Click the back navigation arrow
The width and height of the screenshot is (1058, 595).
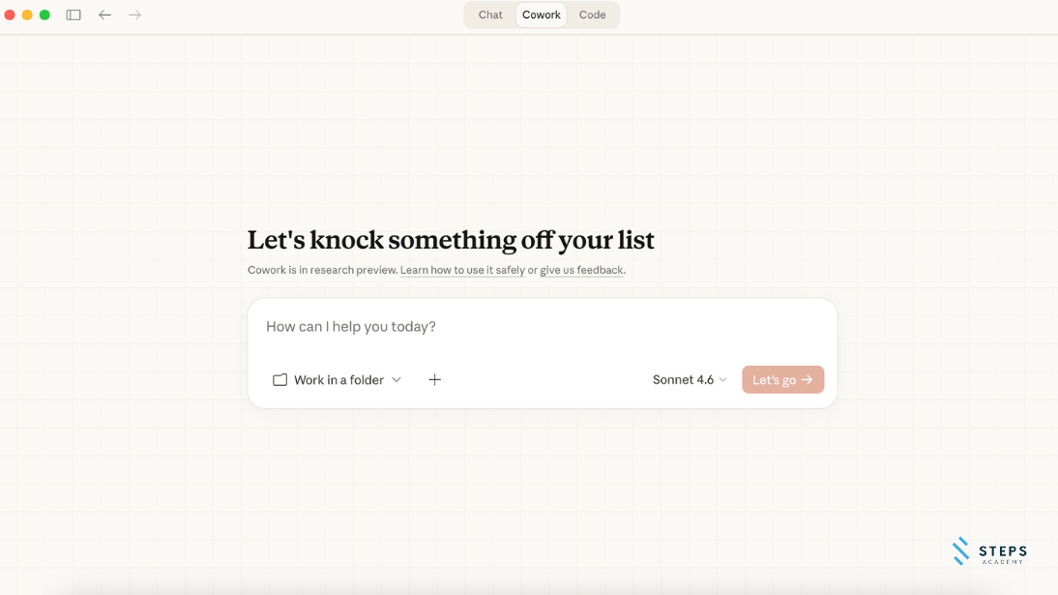(105, 15)
